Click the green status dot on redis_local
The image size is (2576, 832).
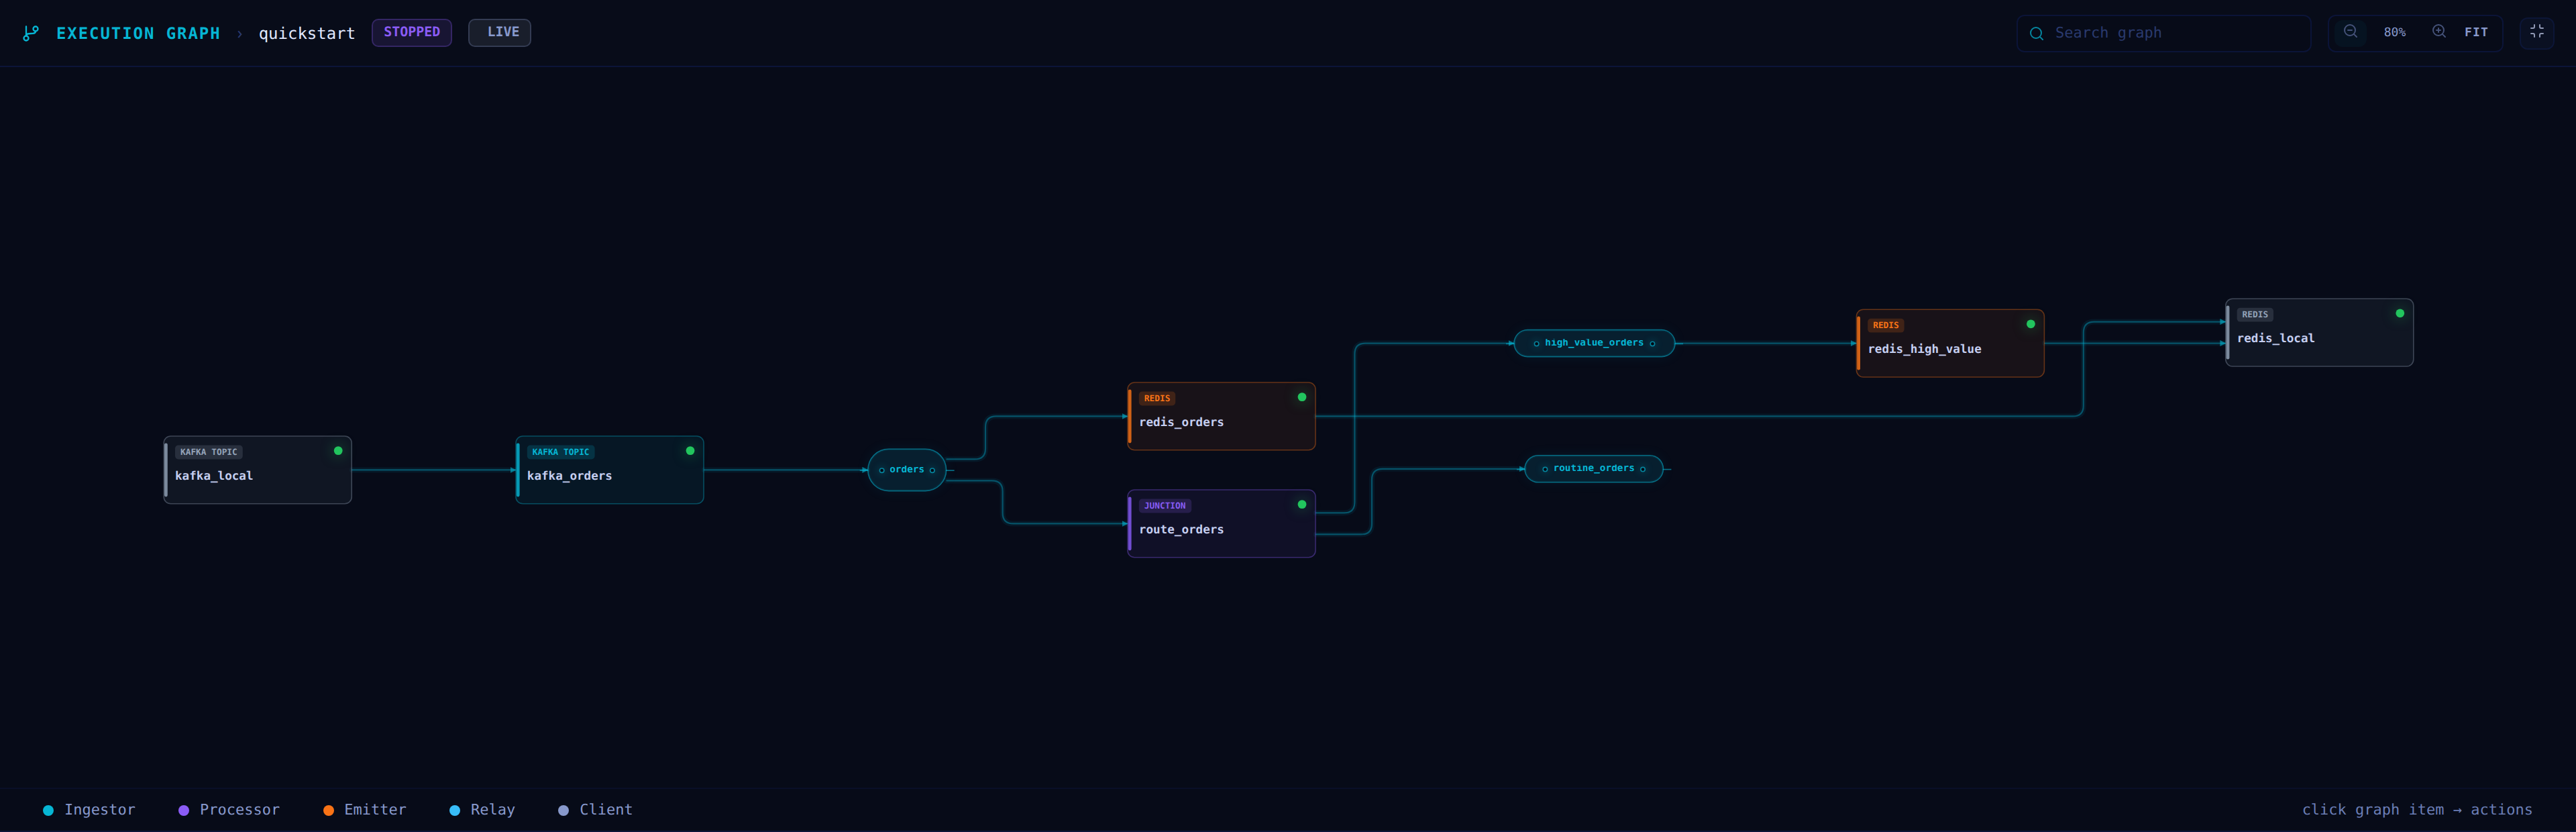point(2400,313)
